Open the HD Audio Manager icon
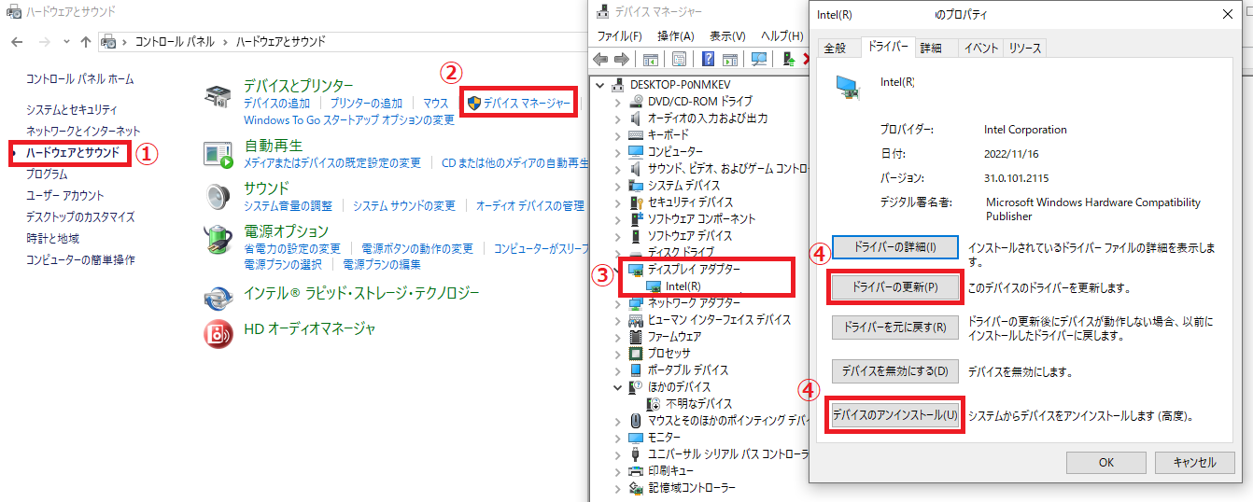The width and height of the screenshot is (1253, 502). [x=218, y=329]
